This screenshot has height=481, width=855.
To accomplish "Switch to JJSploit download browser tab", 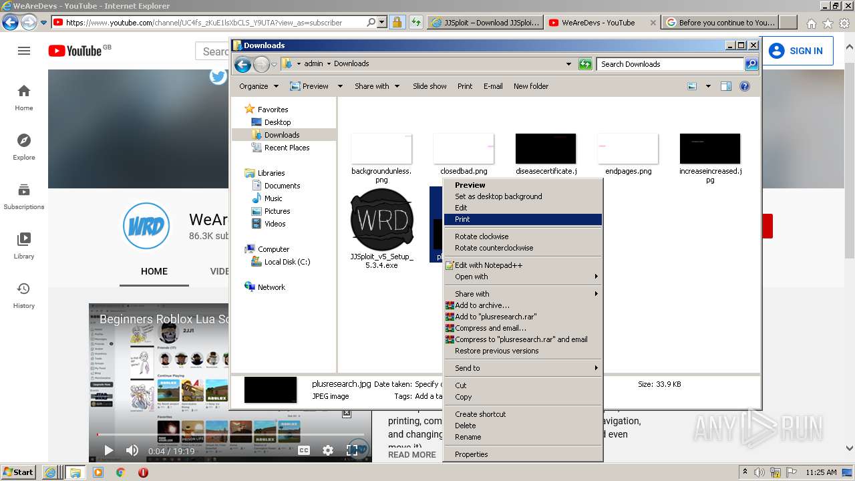I will pyautogui.click(x=485, y=23).
